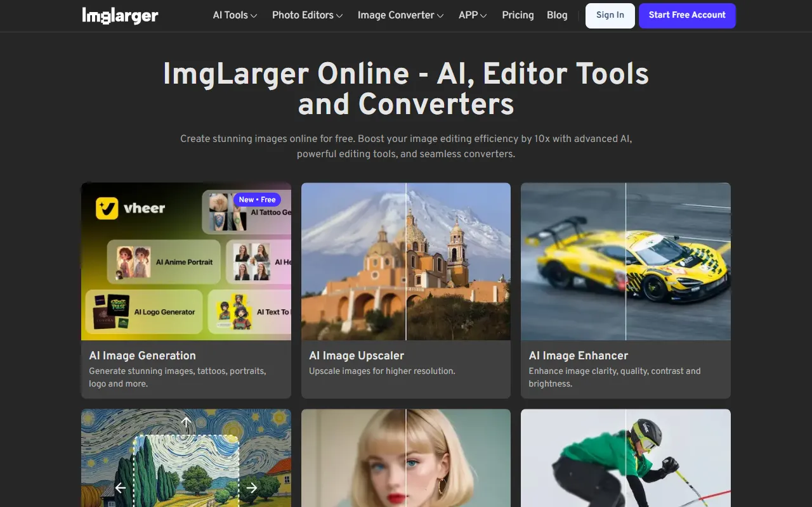Click the right arrow on painting image
812x507 pixels.
tap(252, 487)
